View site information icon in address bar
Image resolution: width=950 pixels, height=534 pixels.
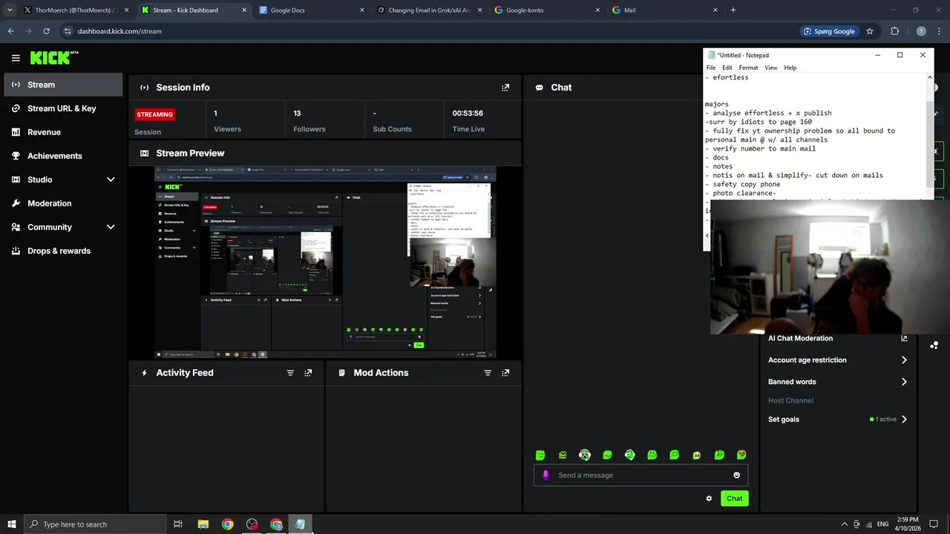click(x=68, y=31)
